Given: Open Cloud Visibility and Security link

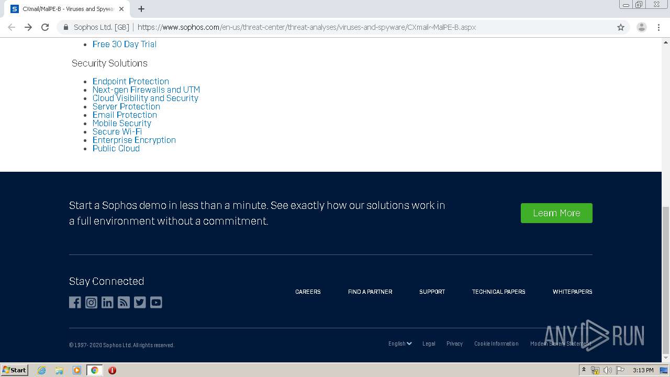Looking at the screenshot, I should [x=146, y=98].
